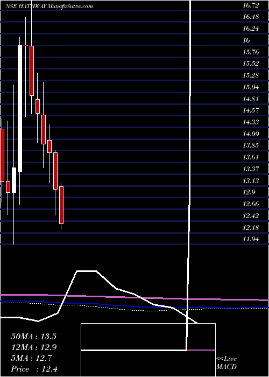Click the Price : 12.4 readout
This screenshot has height=377, width=269.
[35, 369]
